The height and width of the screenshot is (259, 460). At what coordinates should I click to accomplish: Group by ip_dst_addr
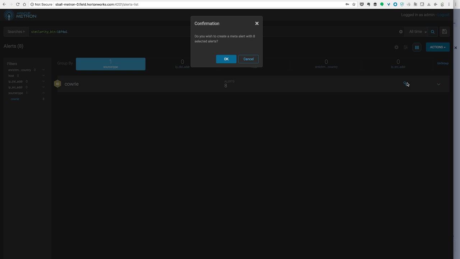point(182,64)
